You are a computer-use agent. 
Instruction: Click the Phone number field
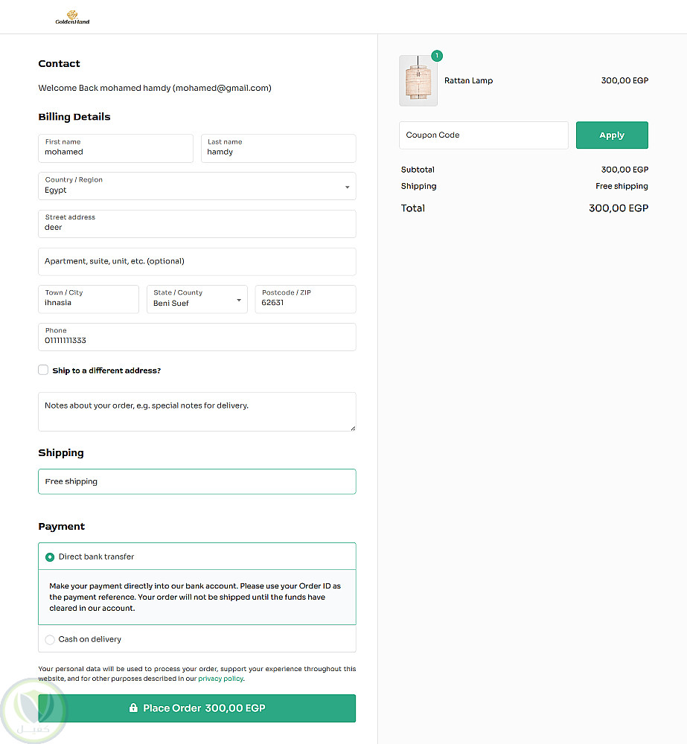(196, 337)
